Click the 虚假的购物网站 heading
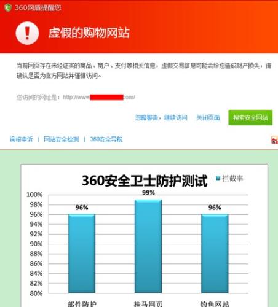This screenshot has width=278, height=307. [x=89, y=33]
